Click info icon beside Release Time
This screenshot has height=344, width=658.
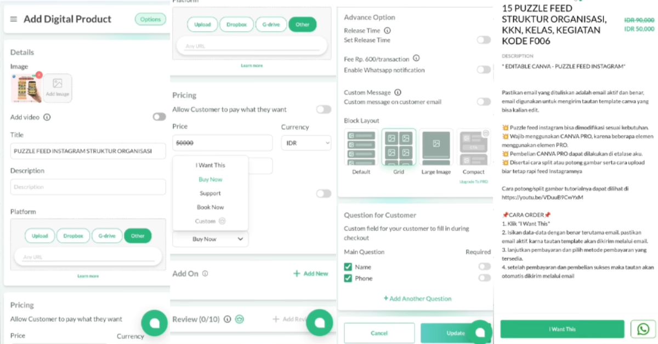click(387, 31)
